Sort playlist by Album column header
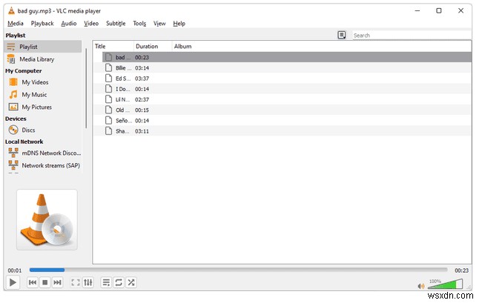 click(321, 47)
